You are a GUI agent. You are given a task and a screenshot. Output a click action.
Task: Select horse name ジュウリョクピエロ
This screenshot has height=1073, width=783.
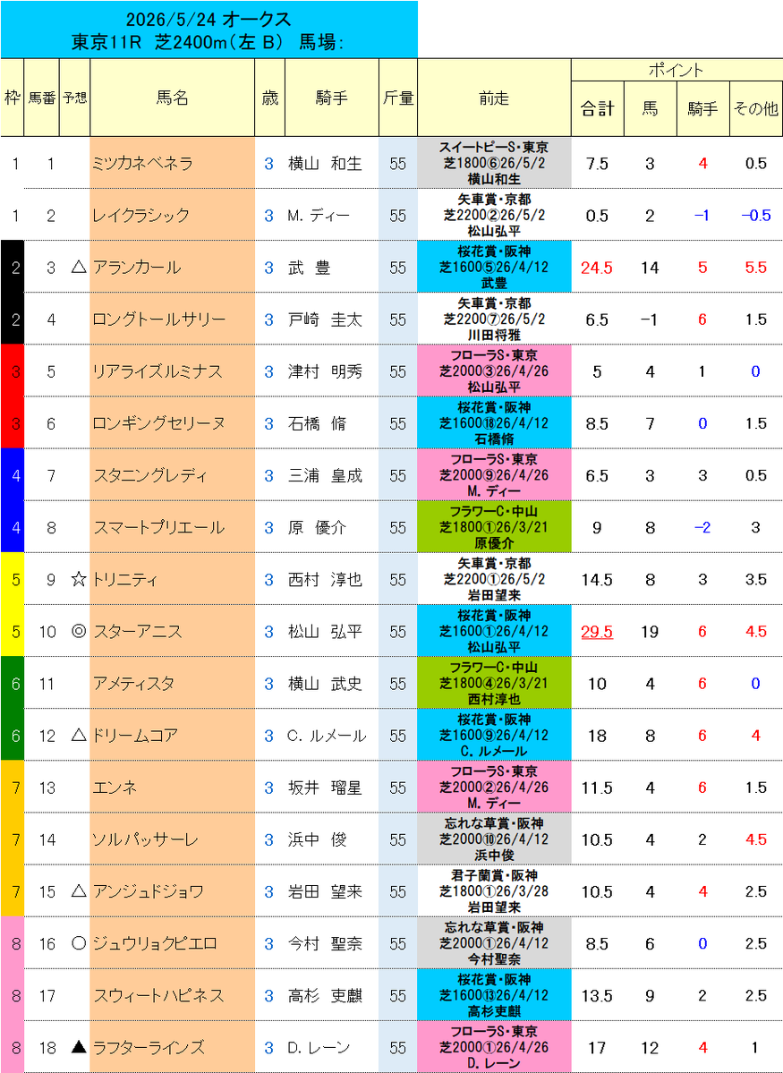155,943
